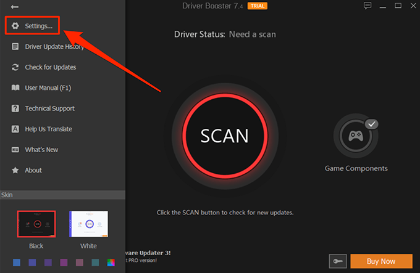Image resolution: width=420 pixels, height=273 pixels.
Task: Click the 'Need a scan' status text
Action: pyautogui.click(x=253, y=35)
